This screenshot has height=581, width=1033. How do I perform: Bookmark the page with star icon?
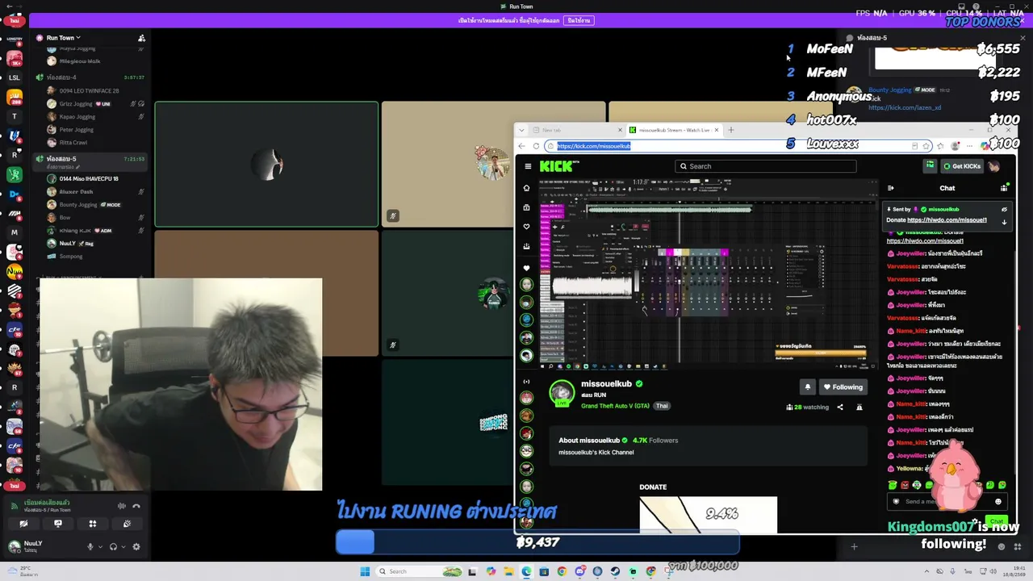[926, 146]
